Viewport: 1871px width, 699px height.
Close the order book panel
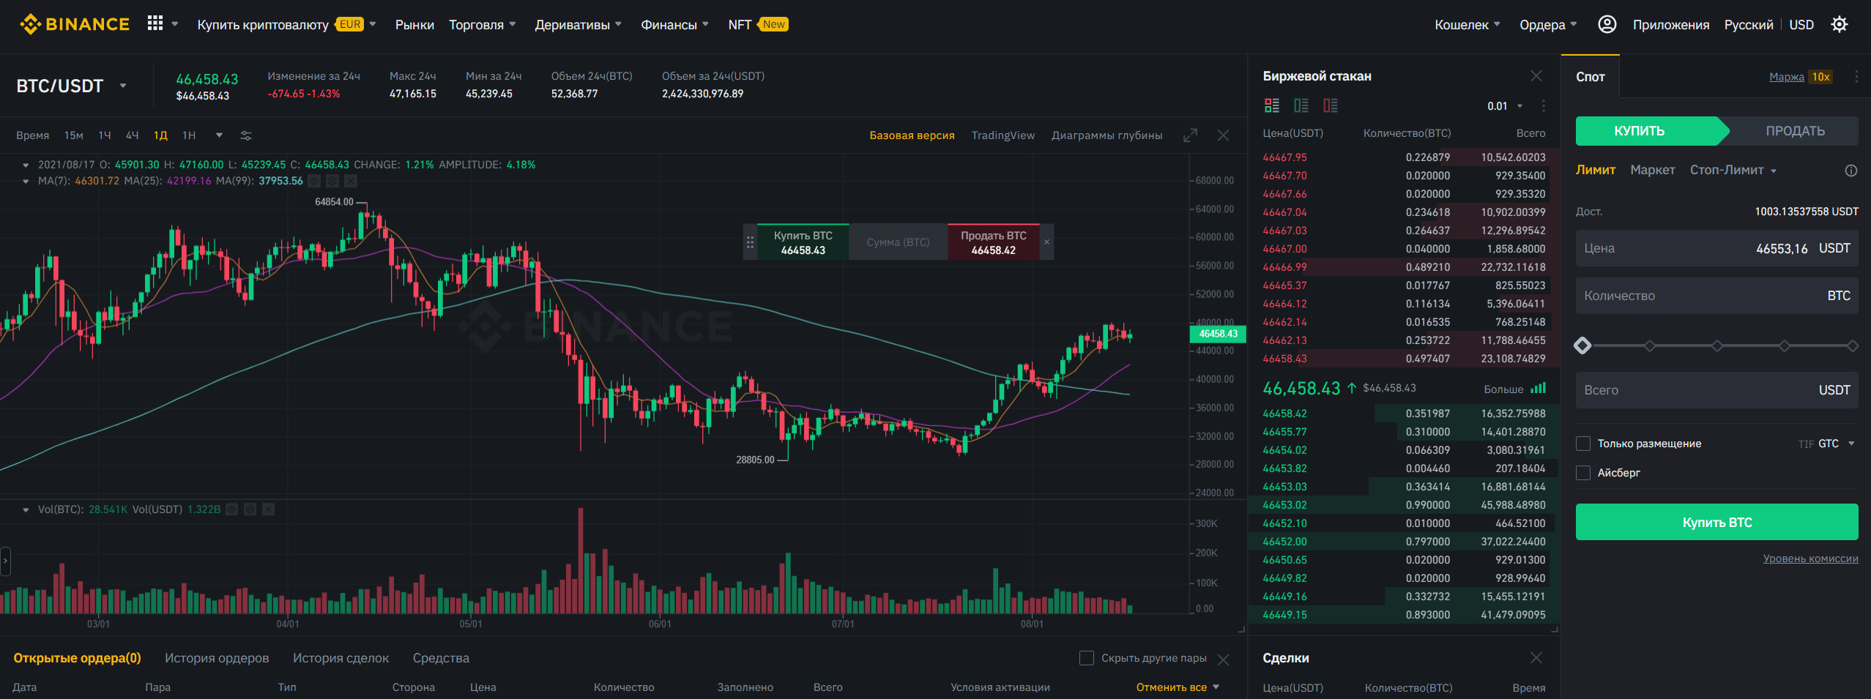click(x=1536, y=76)
